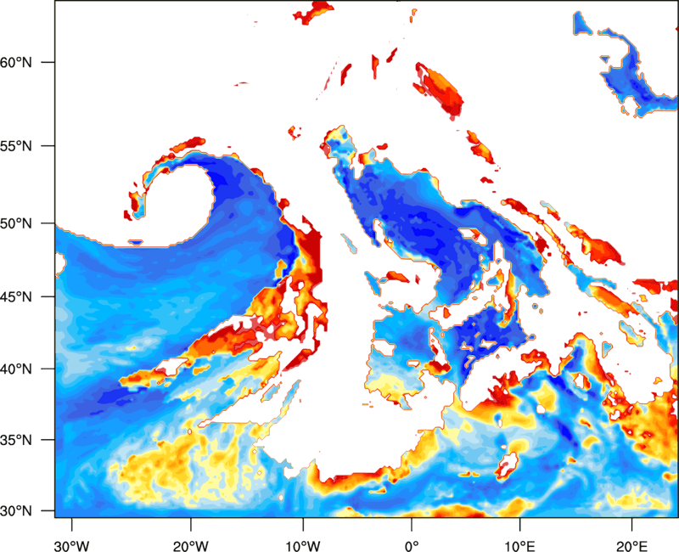This screenshot has width=679, height=552.
Task: Click the 10°E longitude label
Action: pyautogui.click(x=519, y=546)
